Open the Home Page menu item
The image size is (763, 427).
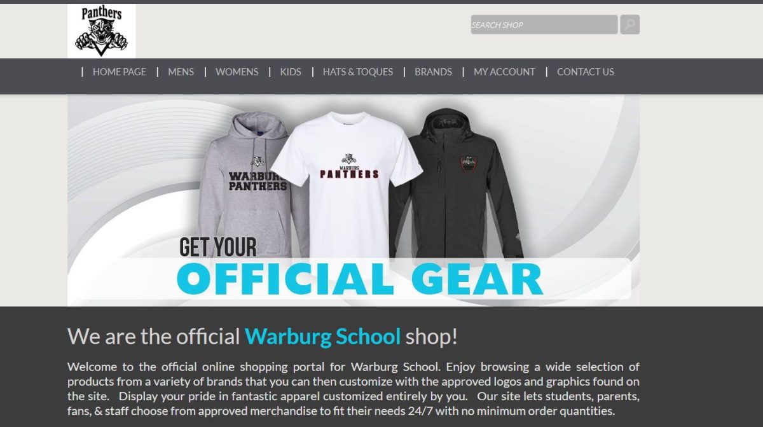pyautogui.click(x=120, y=72)
